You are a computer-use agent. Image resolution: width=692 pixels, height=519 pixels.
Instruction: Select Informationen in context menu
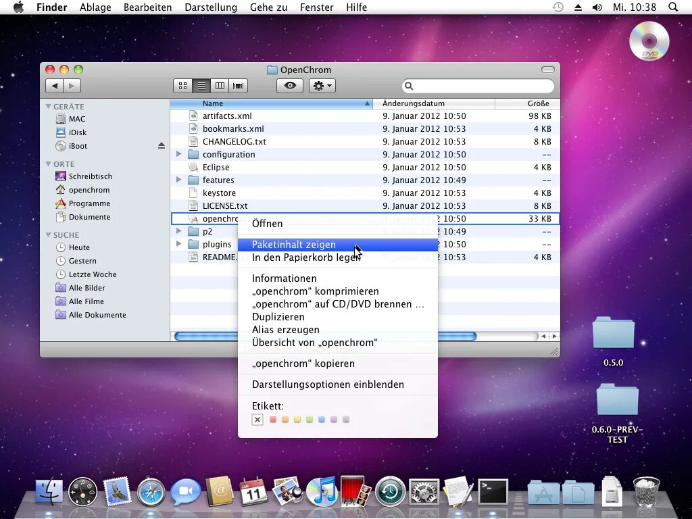click(x=338, y=278)
